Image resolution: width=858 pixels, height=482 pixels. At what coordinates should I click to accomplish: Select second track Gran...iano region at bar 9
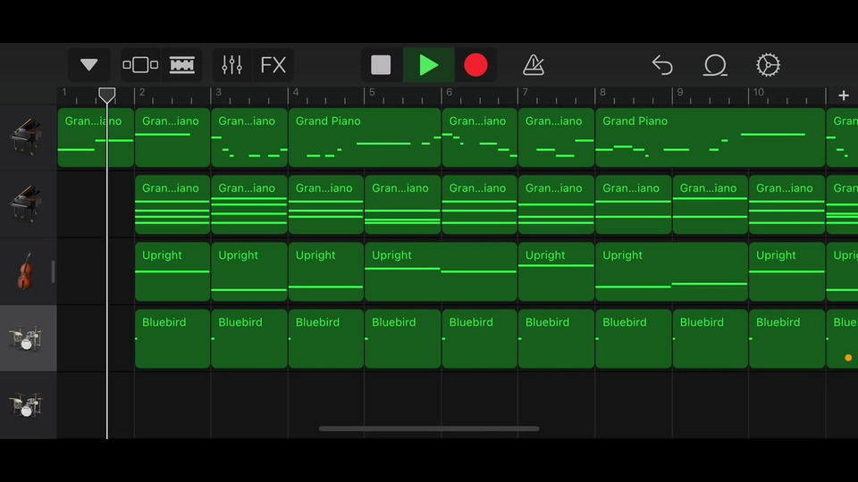[710, 204]
